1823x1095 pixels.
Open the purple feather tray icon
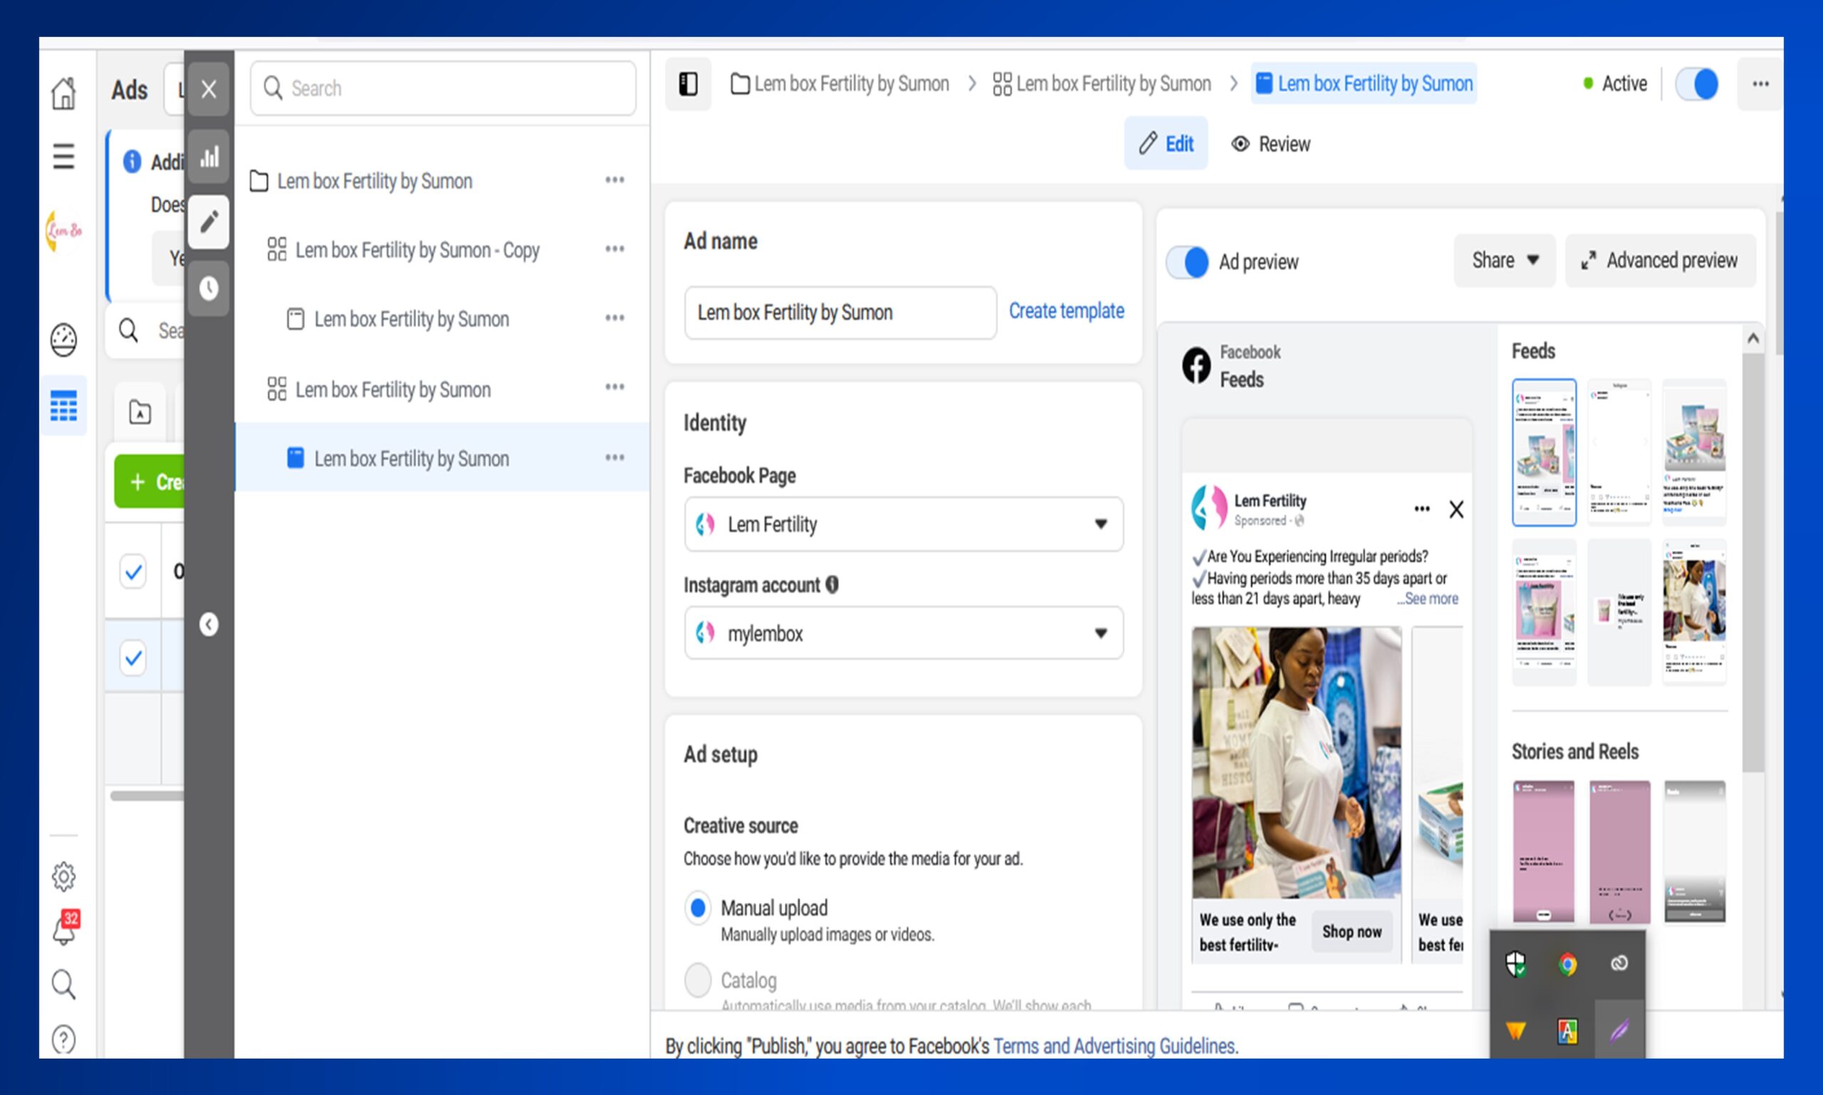(x=1619, y=1030)
